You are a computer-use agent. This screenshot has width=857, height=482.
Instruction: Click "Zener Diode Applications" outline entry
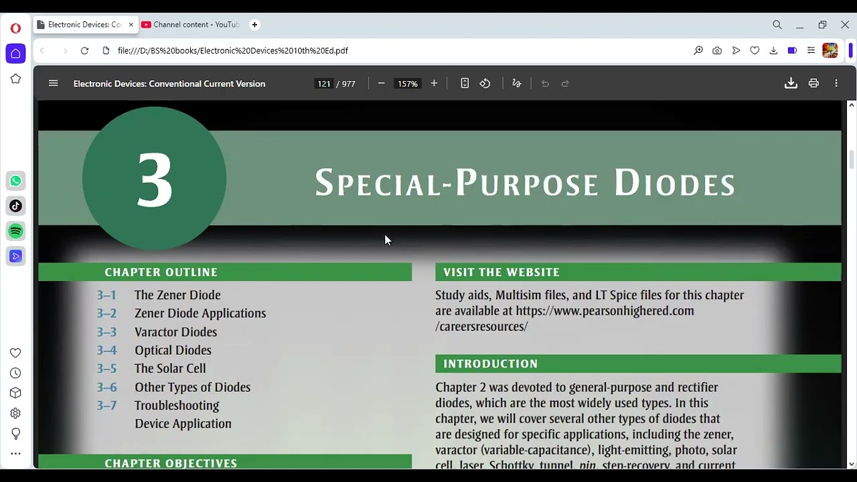(x=200, y=313)
